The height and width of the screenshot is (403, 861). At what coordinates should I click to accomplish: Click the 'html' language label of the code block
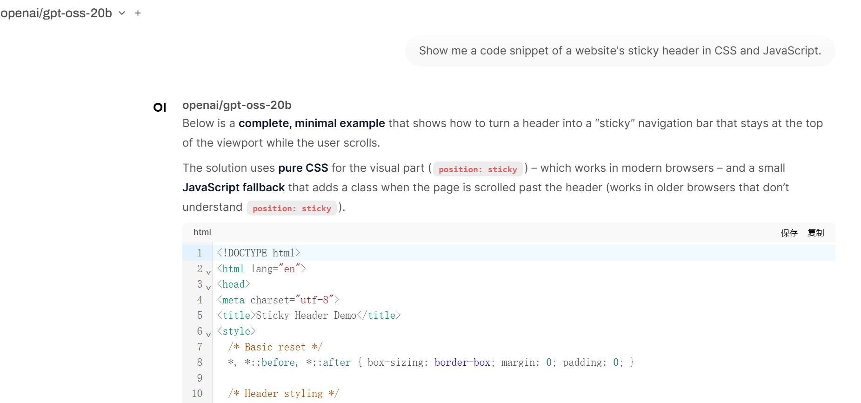point(202,232)
